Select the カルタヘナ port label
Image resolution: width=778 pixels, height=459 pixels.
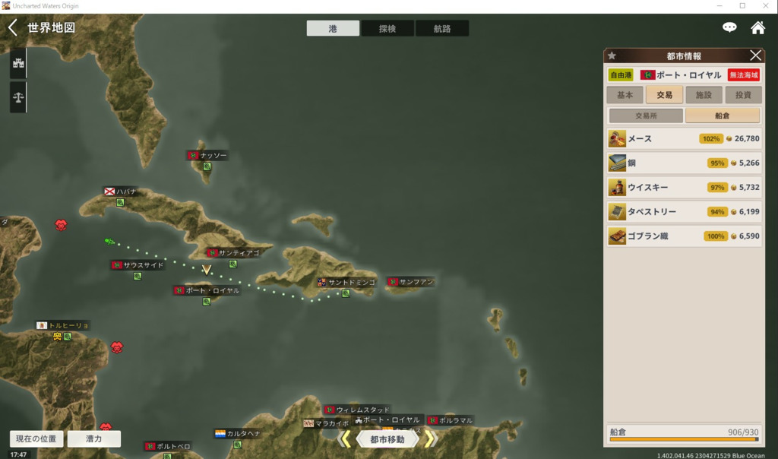point(238,434)
